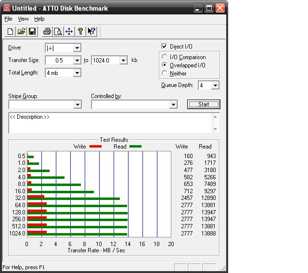This screenshot has width=308, height=273.
Task: Click the Description scrollbar up arrow
Action: 215,117
